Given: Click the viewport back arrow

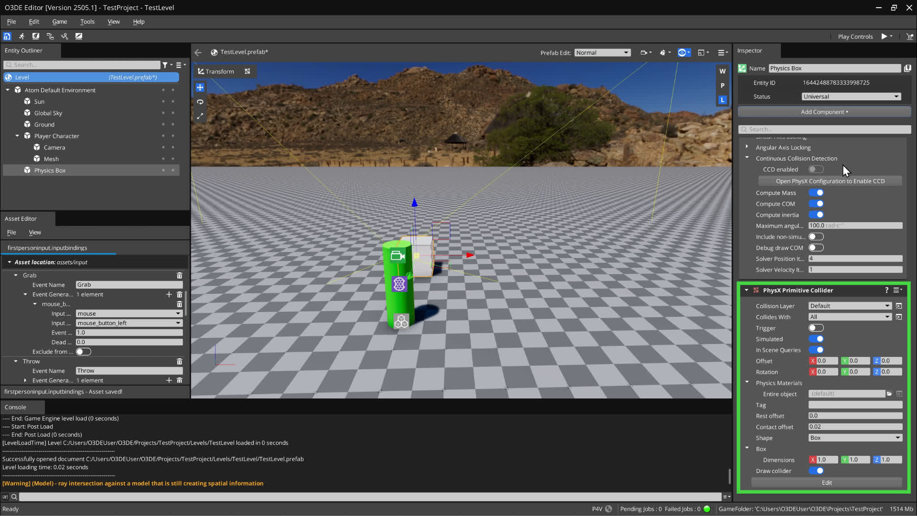Looking at the screenshot, I should click(x=198, y=52).
